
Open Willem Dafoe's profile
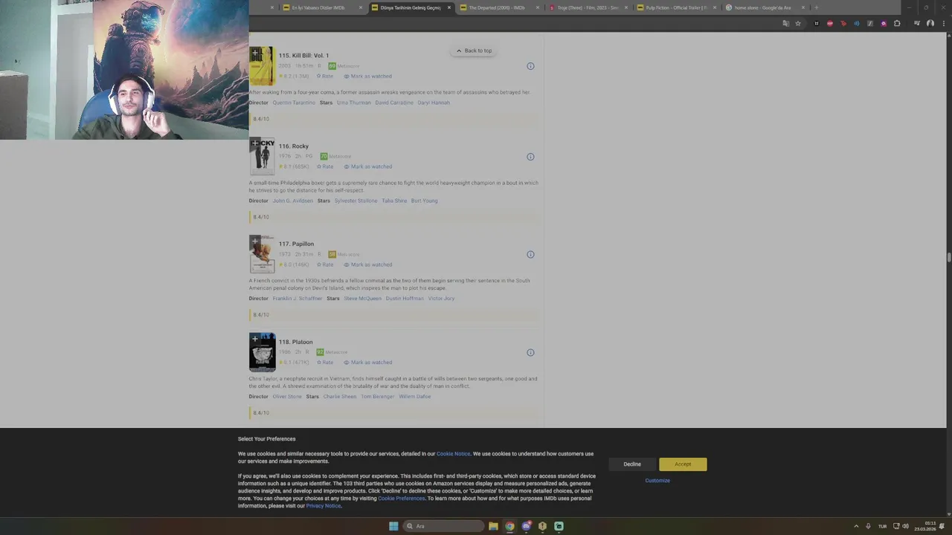[415, 397]
